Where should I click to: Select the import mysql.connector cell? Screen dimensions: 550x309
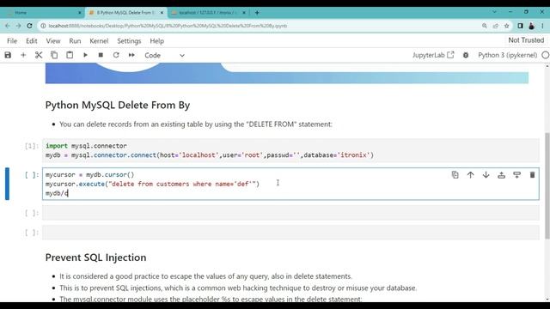(x=290, y=150)
